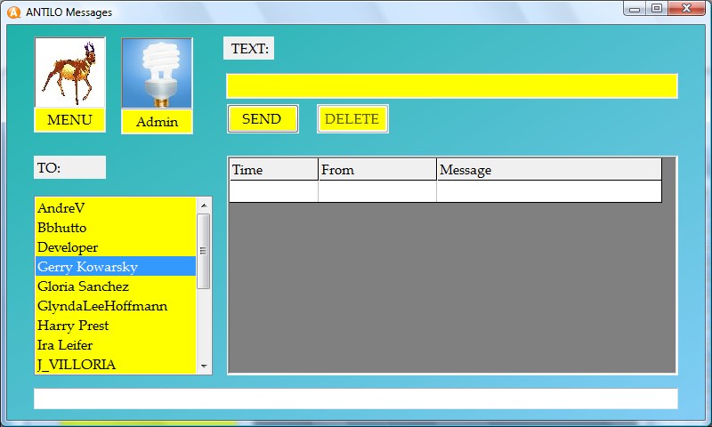712x427 pixels.
Task: Select Gerry Kowarsky in the list
Action: 115,267
